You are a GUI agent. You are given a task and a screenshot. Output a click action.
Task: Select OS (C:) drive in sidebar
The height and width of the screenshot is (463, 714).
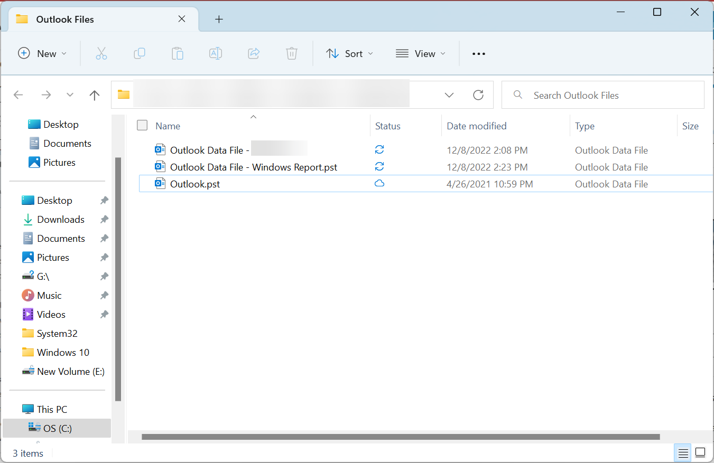point(57,428)
